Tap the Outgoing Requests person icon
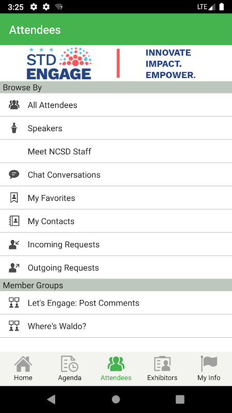 (14, 267)
